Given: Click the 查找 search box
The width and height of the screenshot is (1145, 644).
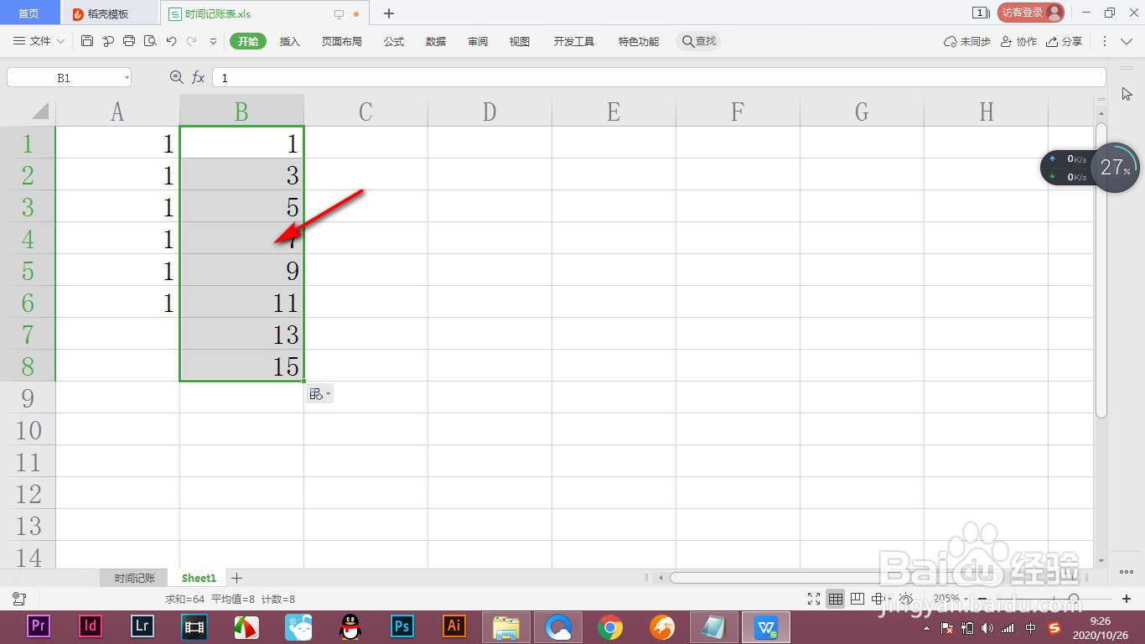Looking at the screenshot, I should click(698, 41).
